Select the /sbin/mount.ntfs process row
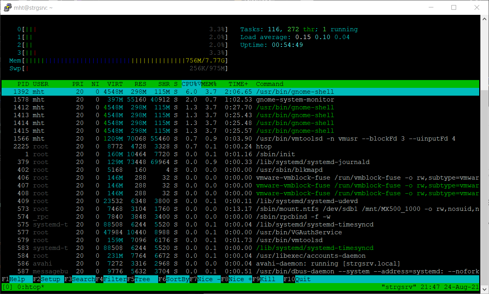 [x=240, y=209]
